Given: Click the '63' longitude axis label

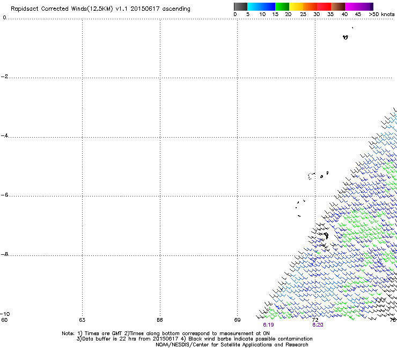Looking at the screenshot, I should (82, 320).
